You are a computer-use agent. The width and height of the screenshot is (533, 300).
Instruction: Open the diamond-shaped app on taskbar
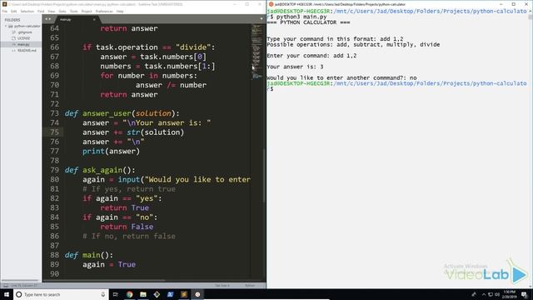(157, 294)
